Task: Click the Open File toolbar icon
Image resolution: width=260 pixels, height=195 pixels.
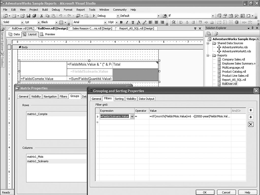Action: coord(23,16)
